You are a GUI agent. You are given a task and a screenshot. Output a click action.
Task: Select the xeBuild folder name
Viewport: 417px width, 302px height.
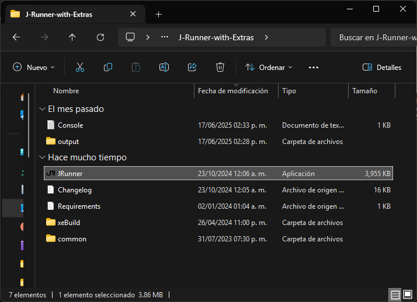tap(68, 223)
